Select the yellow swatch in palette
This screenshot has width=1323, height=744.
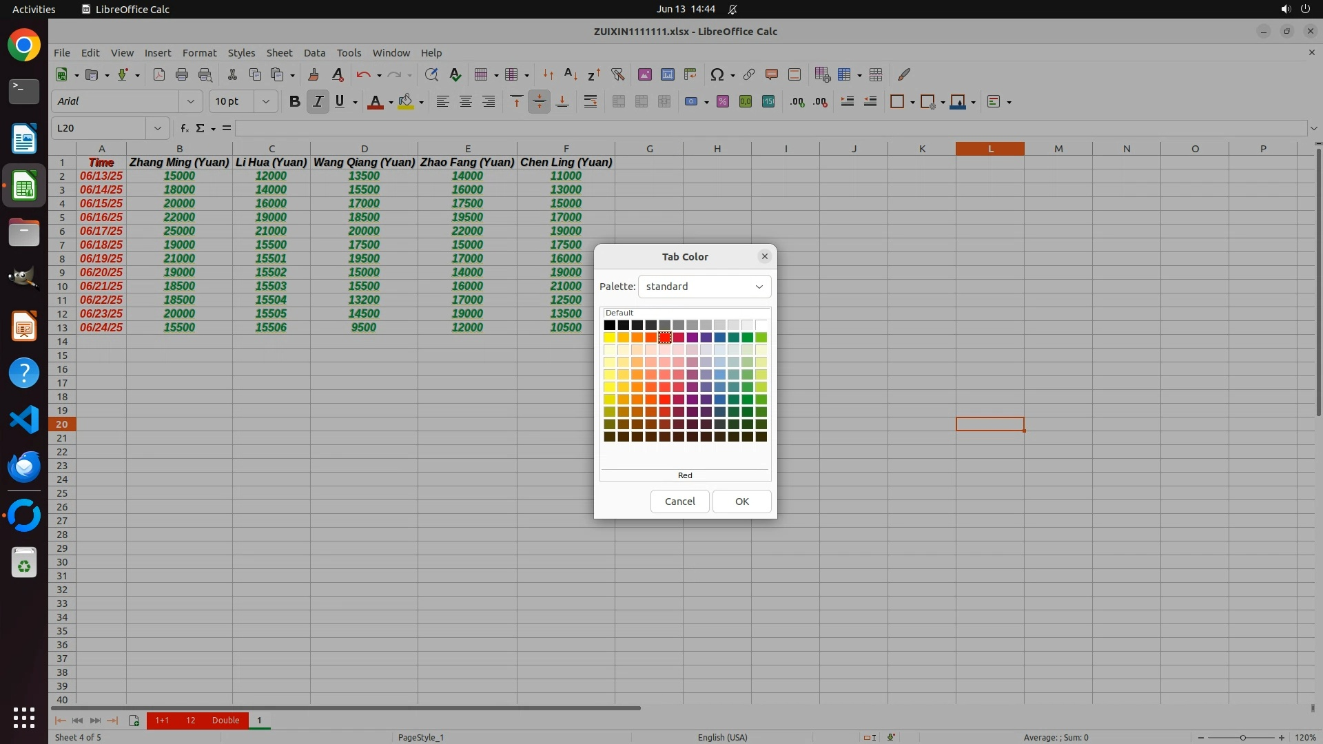point(609,338)
